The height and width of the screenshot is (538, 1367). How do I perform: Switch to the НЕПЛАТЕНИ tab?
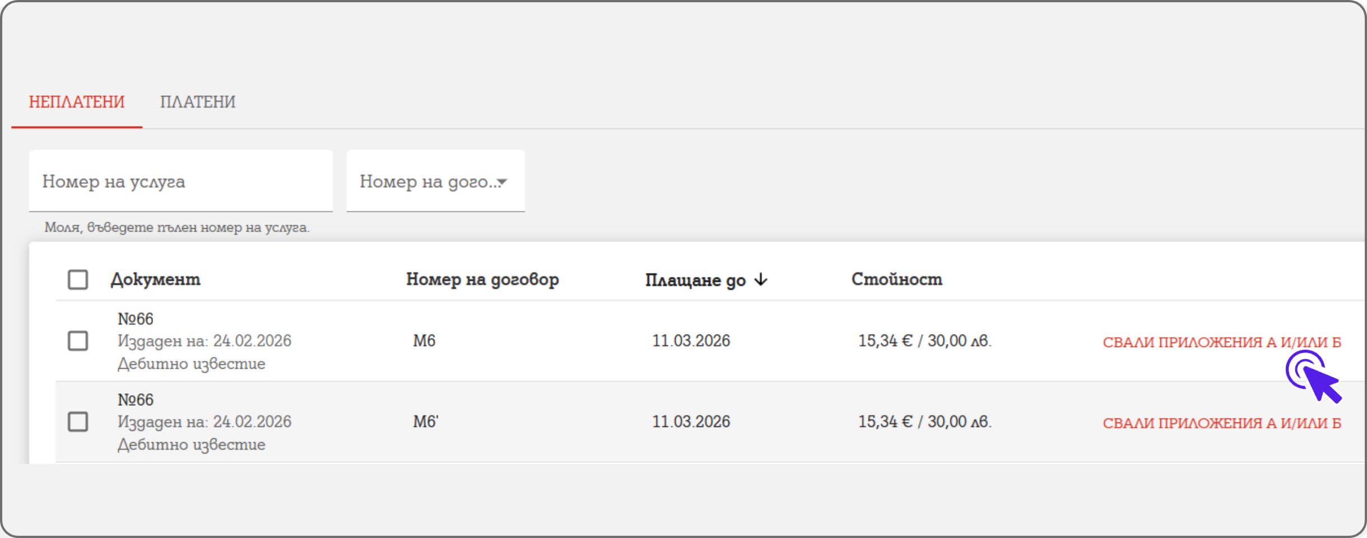point(77,102)
